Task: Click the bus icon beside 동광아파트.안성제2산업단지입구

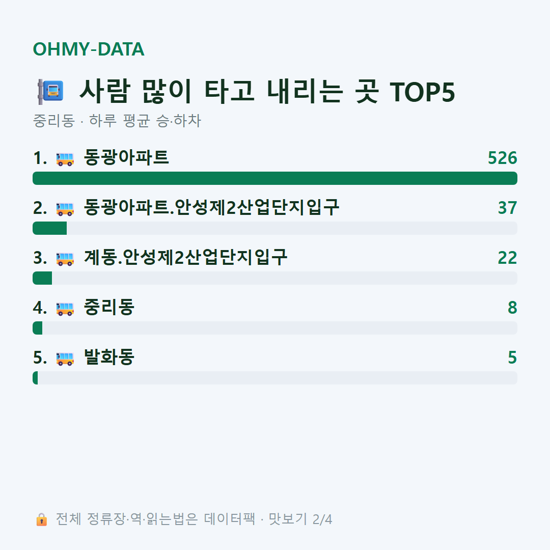Action: pos(65,209)
